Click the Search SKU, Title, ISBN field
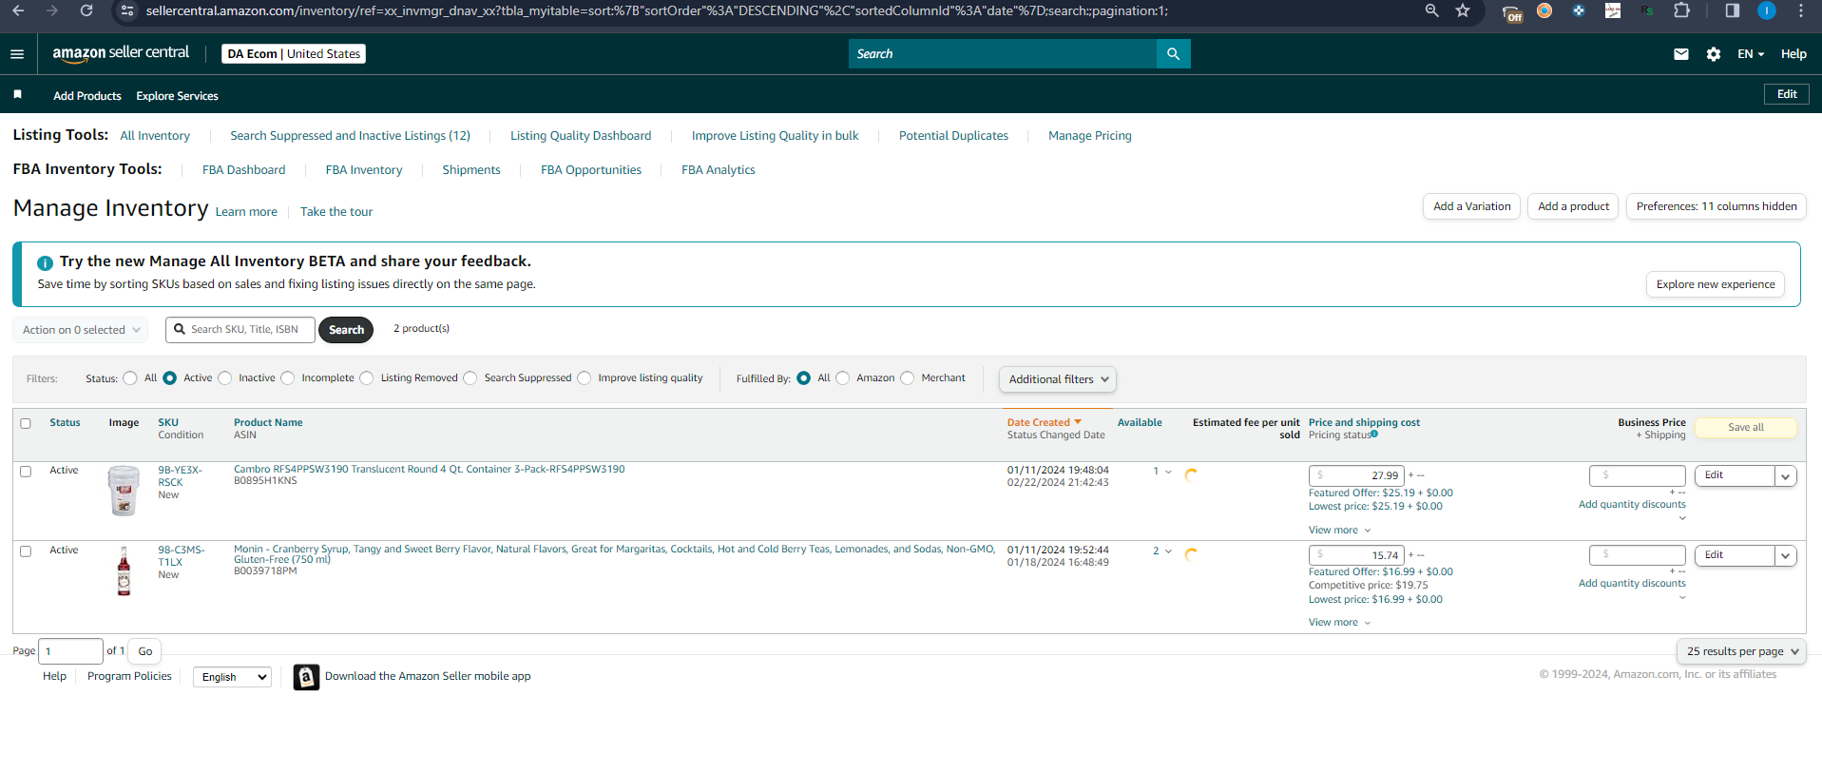The height and width of the screenshot is (773, 1822). pyautogui.click(x=240, y=330)
